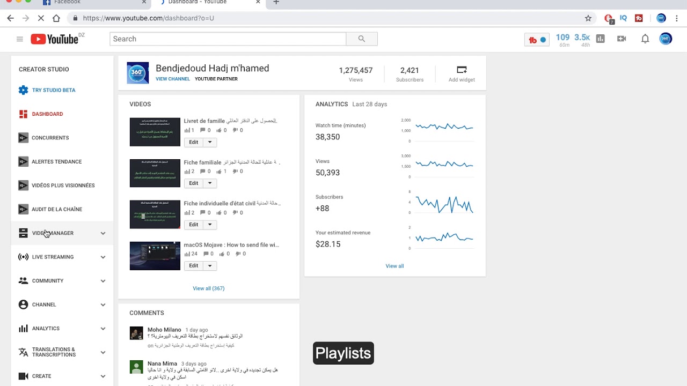Select Dashboard in Creator Studio menu
This screenshot has height=386, width=687.
coord(47,114)
